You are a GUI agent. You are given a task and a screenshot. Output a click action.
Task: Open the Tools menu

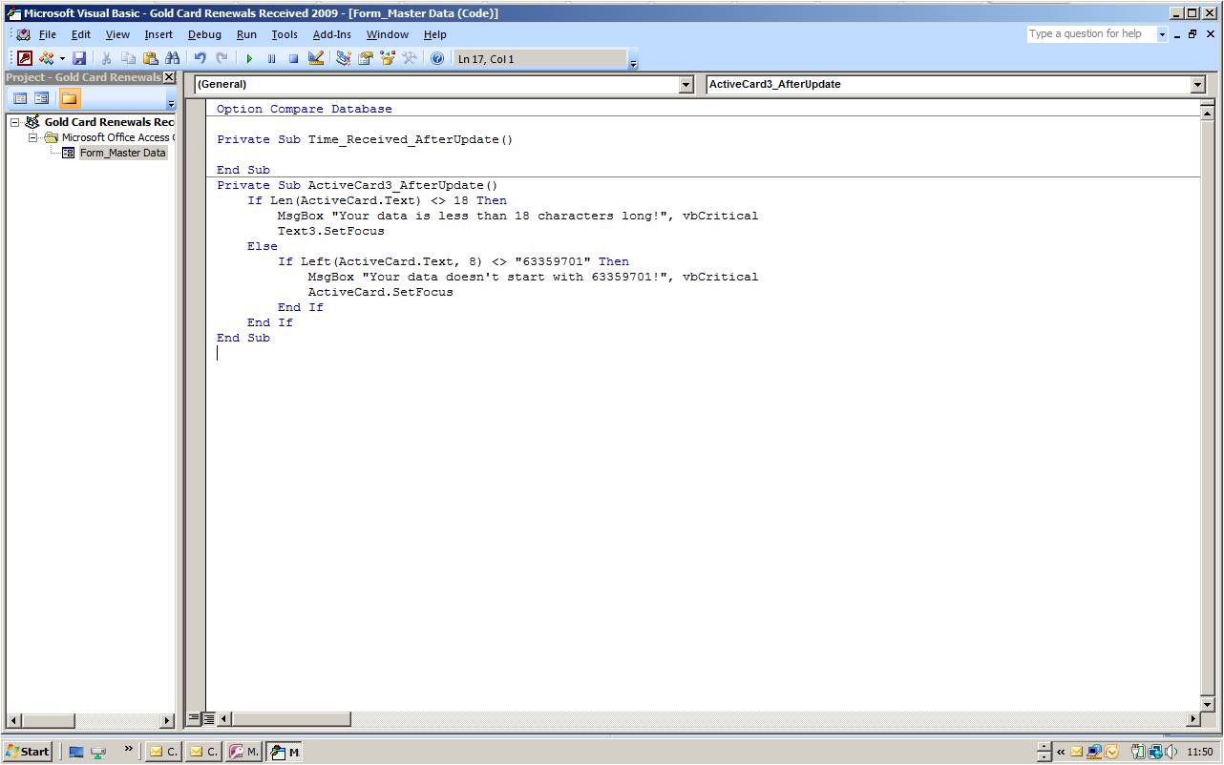[x=285, y=34]
